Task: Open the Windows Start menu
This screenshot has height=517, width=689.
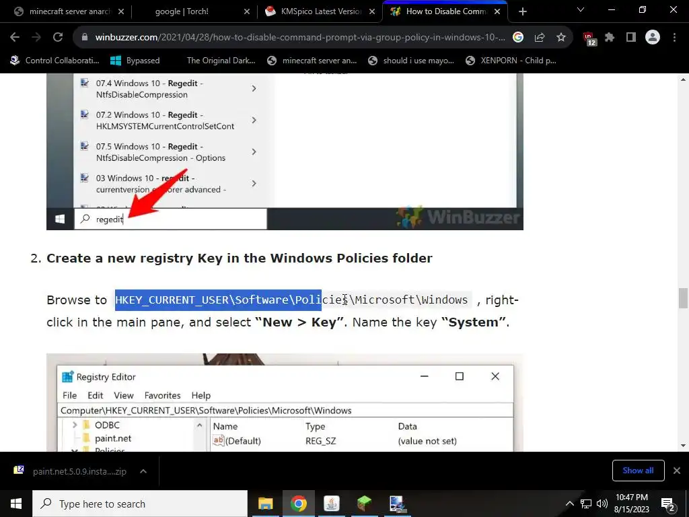Action: tap(16, 504)
